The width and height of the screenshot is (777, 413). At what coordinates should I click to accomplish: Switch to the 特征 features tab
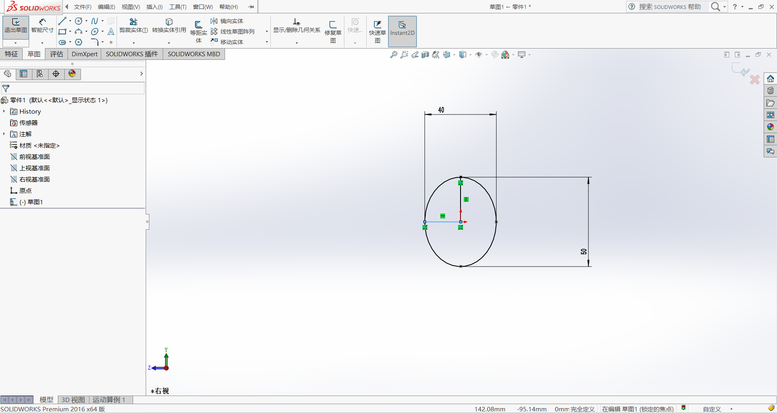click(x=11, y=54)
